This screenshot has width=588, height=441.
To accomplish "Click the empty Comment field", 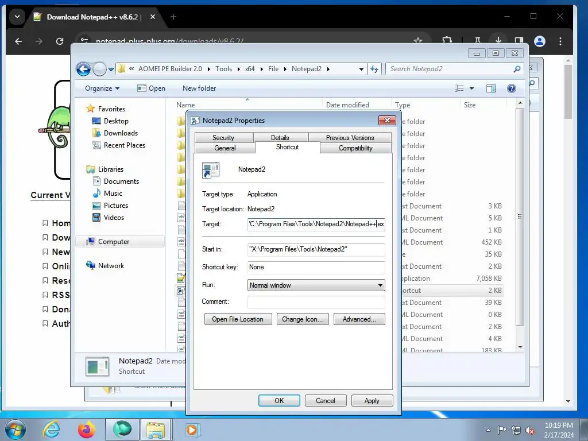I will [x=316, y=302].
